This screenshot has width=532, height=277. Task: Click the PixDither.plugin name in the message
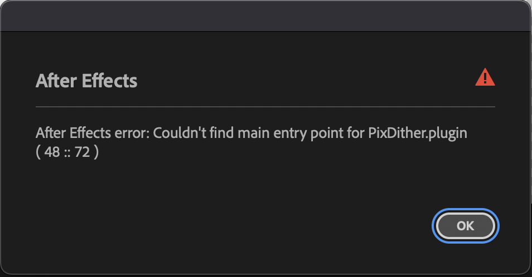(418, 133)
